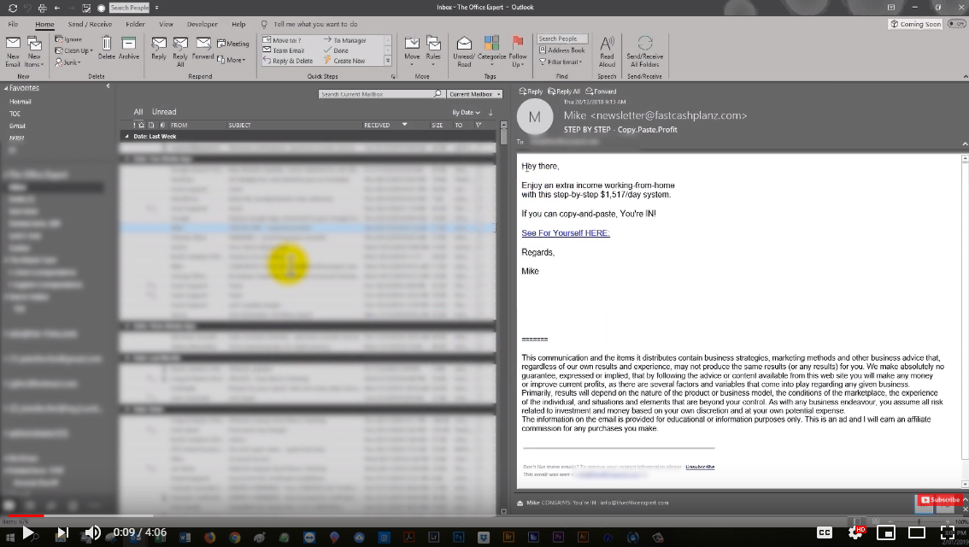Viewport: 969px width, 547px height.
Task: Open the Clean Up dropdown
Action: click(x=73, y=50)
